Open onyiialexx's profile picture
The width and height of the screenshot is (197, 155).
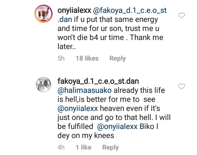point(43,15)
